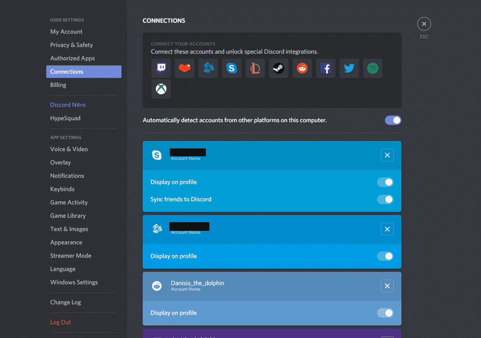Toggle automatic account detection switch
This screenshot has width=481, height=338.
(x=393, y=120)
